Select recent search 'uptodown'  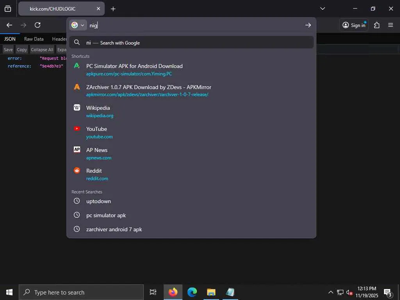click(x=191, y=201)
